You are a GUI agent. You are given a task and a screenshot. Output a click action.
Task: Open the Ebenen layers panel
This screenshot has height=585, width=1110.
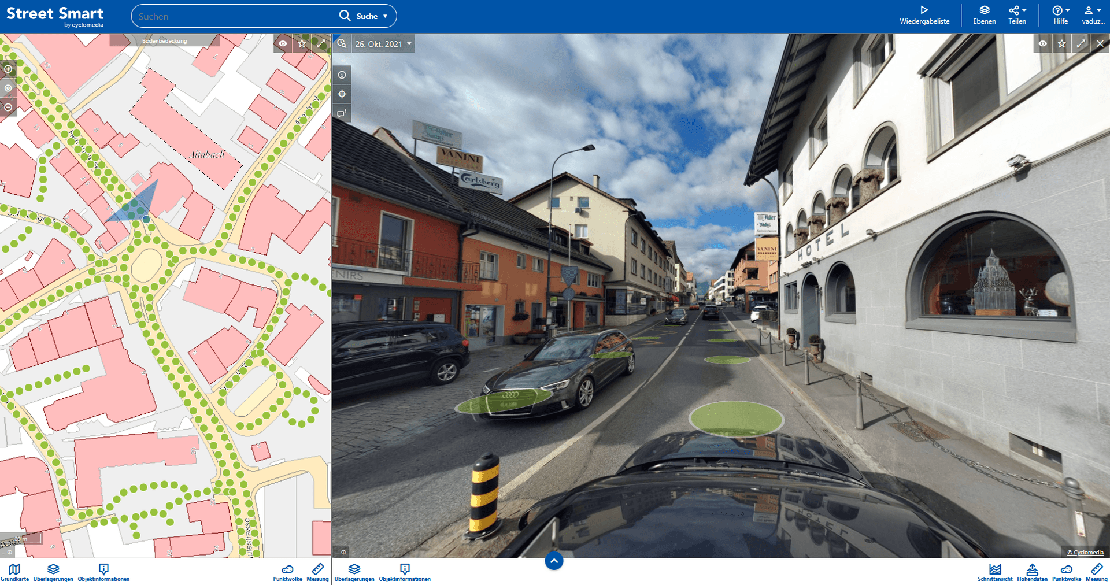(984, 15)
